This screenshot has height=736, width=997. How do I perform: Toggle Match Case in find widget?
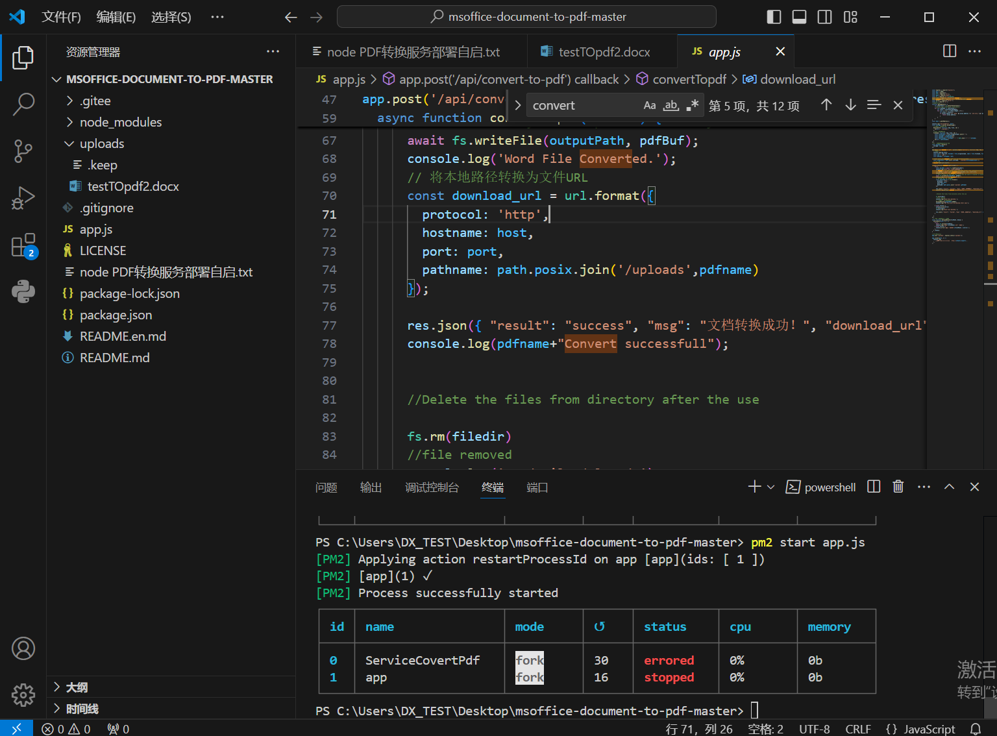pyautogui.click(x=649, y=105)
